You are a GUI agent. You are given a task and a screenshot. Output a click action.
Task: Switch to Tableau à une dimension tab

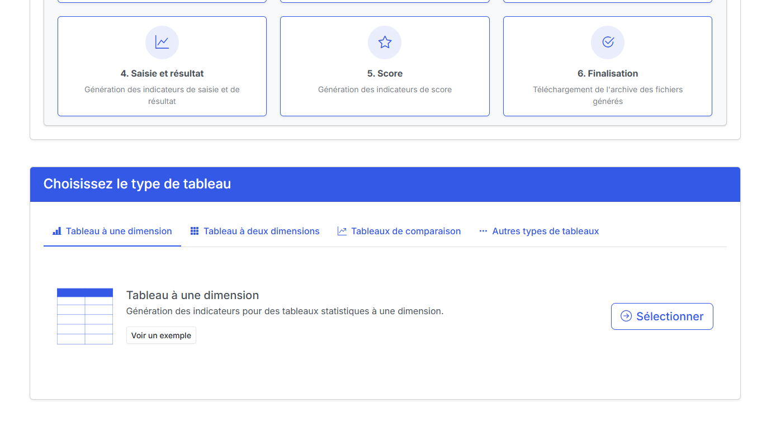click(x=112, y=231)
